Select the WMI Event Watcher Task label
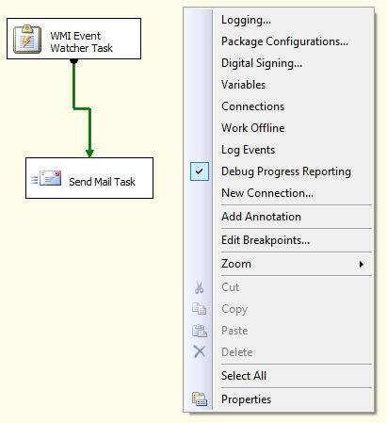 click(x=82, y=41)
